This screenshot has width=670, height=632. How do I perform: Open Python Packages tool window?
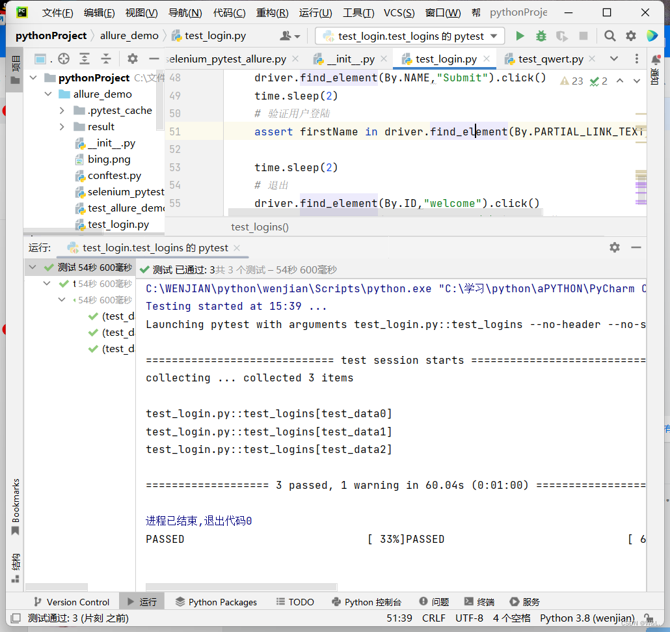pos(216,602)
